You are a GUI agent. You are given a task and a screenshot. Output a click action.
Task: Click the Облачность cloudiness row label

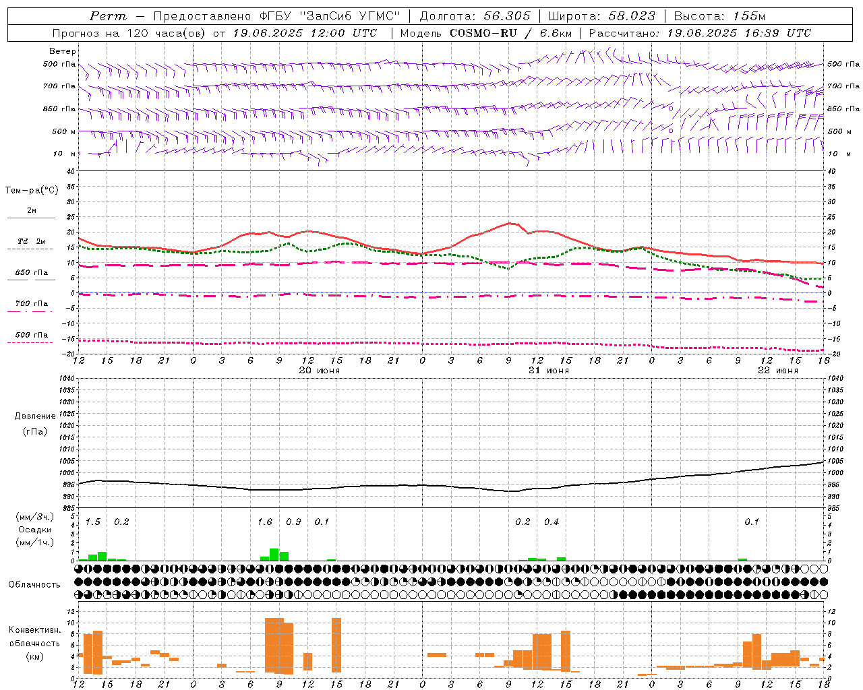[34, 584]
